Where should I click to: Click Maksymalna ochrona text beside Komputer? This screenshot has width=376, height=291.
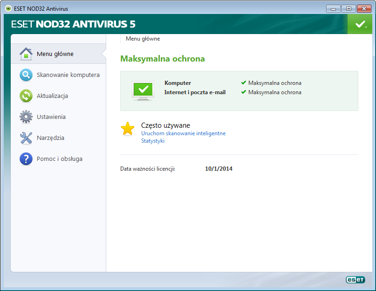[275, 83]
